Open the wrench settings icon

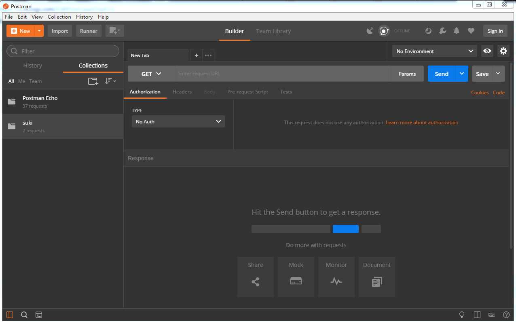tap(443, 31)
